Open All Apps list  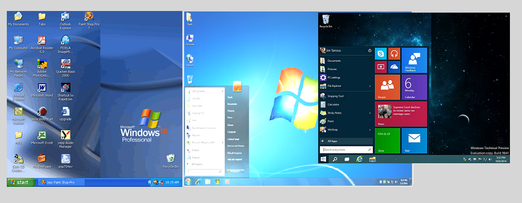(346, 141)
